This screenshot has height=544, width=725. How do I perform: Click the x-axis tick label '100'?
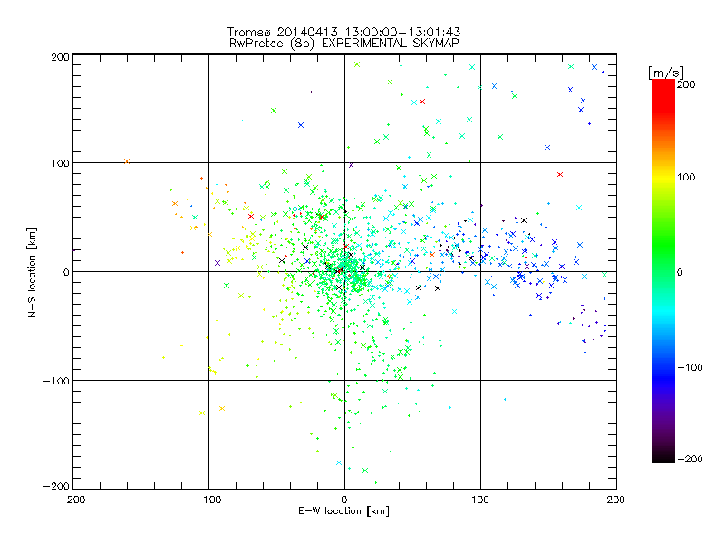[480, 500]
